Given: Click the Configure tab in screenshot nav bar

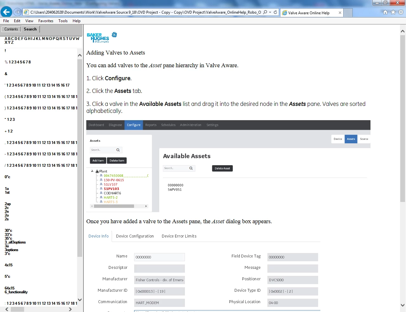Looking at the screenshot, I should click(x=134, y=125).
